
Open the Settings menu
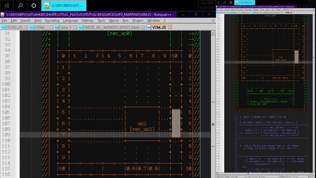(x=88, y=21)
